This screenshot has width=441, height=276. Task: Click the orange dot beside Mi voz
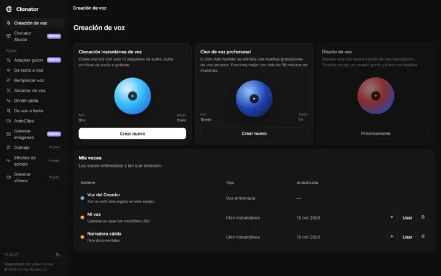pos(82,217)
